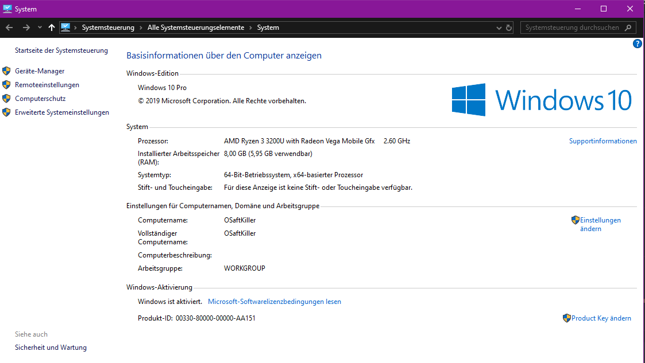Click the shield icon beside Geräte-Manager
Screen dimensions: 645x363
tap(6, 71)
